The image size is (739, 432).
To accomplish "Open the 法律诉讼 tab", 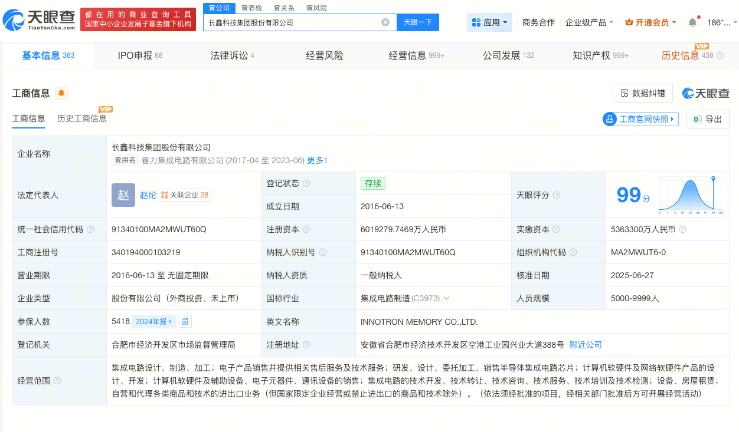I will 233,55.
